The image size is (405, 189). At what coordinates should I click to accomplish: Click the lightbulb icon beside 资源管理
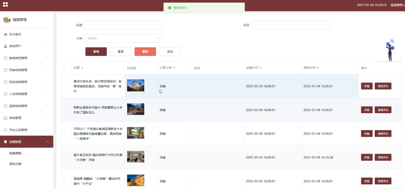(5, 142)
